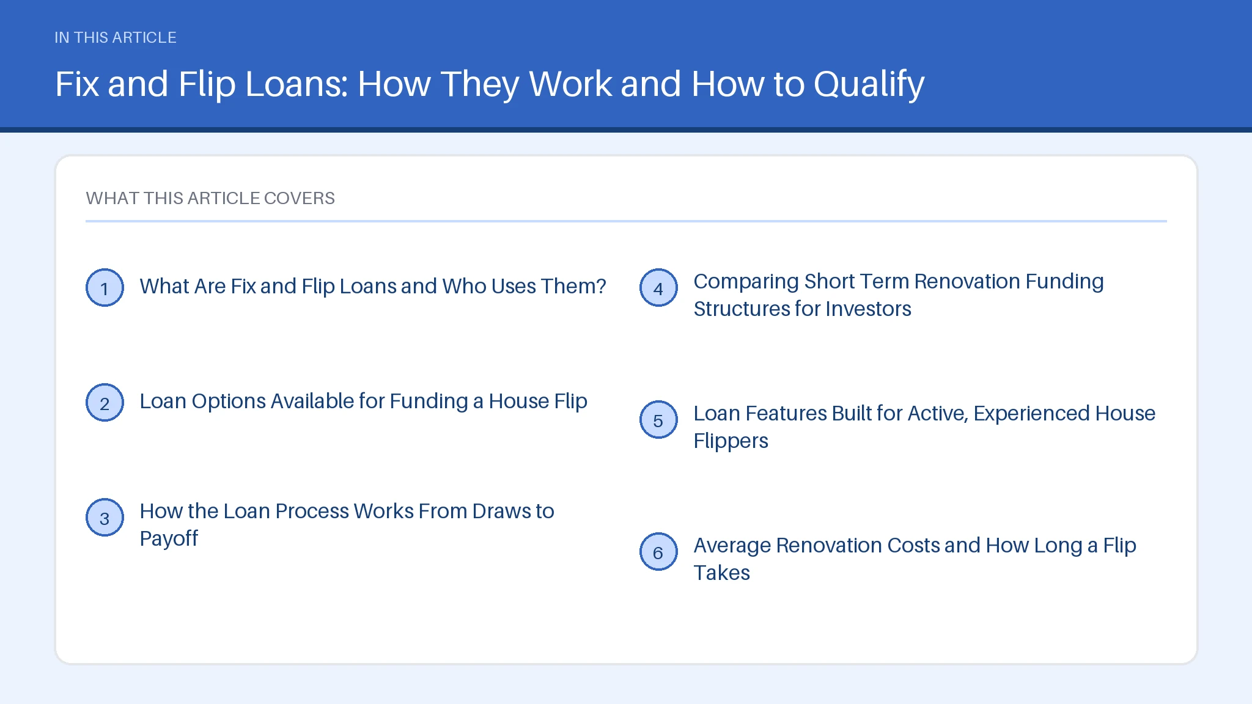
Task: Click 'Structures for Investors' text line
Action: pos(802,309)
